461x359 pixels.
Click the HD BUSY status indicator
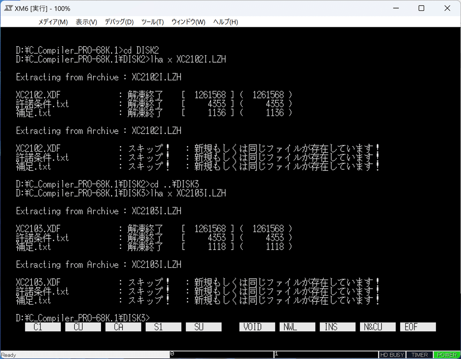click(392, 355)
